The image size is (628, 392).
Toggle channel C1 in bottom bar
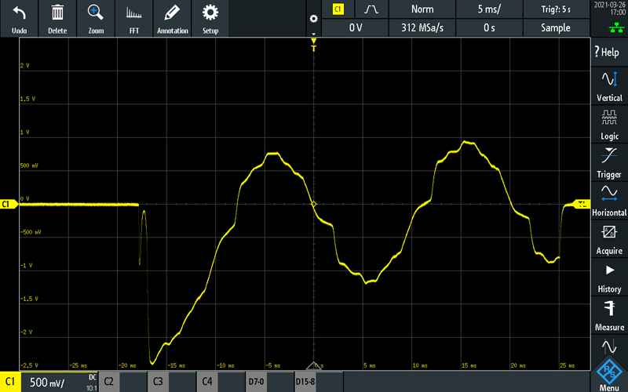pos(10,382)
